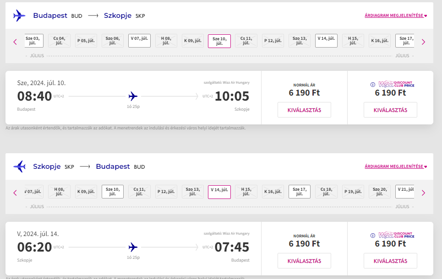Choose Discount Club price for return flight
Image resolution: width=442 pixels, height=279 pixels.
(390, 261)
